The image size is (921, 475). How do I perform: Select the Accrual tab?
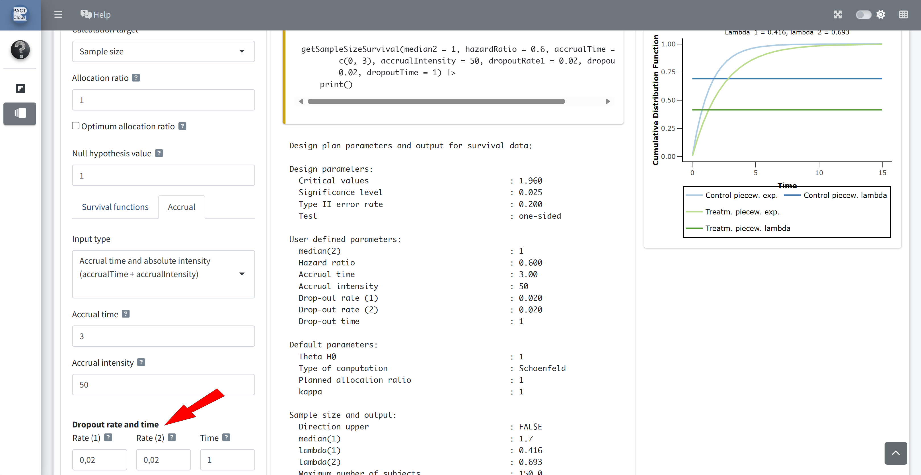click(x=181, y=207)
